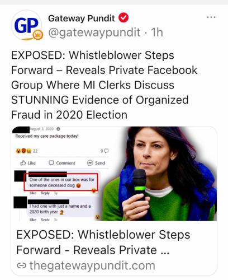Click the @gatewaypundit handle
This screenshot has width=228, height=280.
click(x=94, y=32)
